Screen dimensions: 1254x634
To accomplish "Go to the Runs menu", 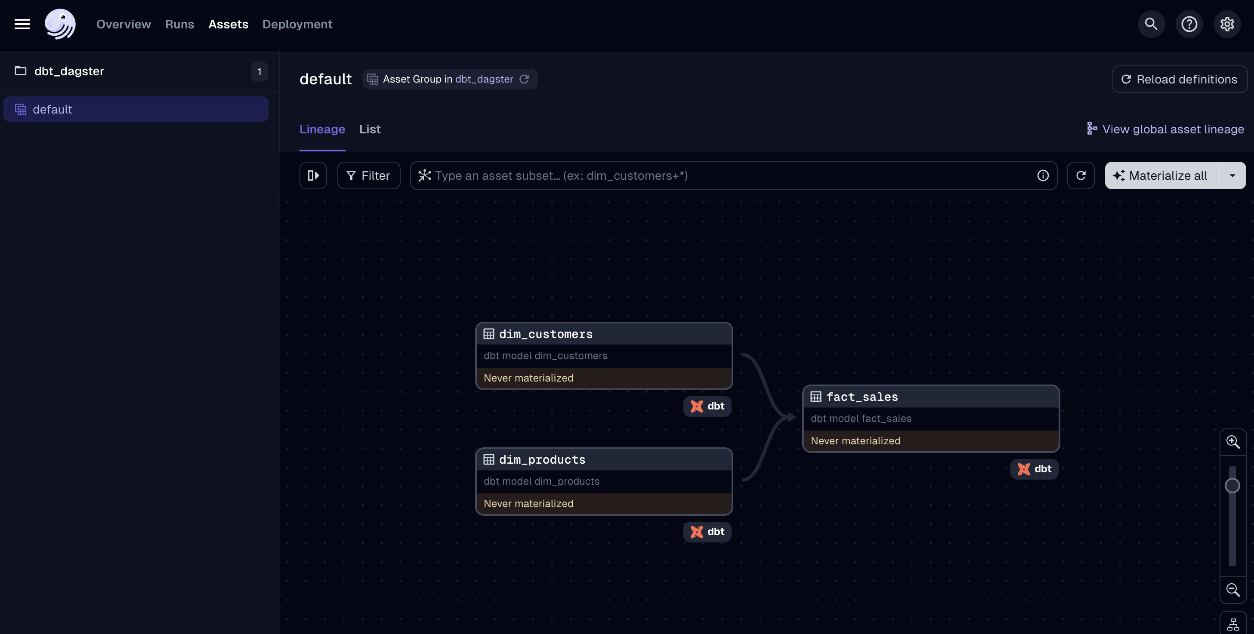I will [x=179, y=24].
